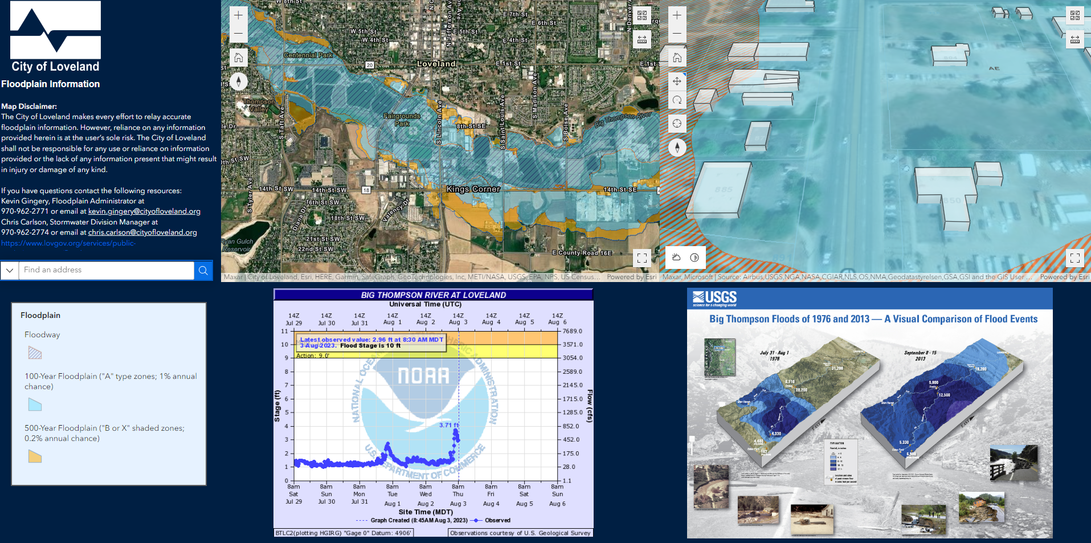Image resolution: width=1091 pixels, height=543 pixels.
Task: Reset 3D scene compass orientation
Action: click(x=677, y=148)
